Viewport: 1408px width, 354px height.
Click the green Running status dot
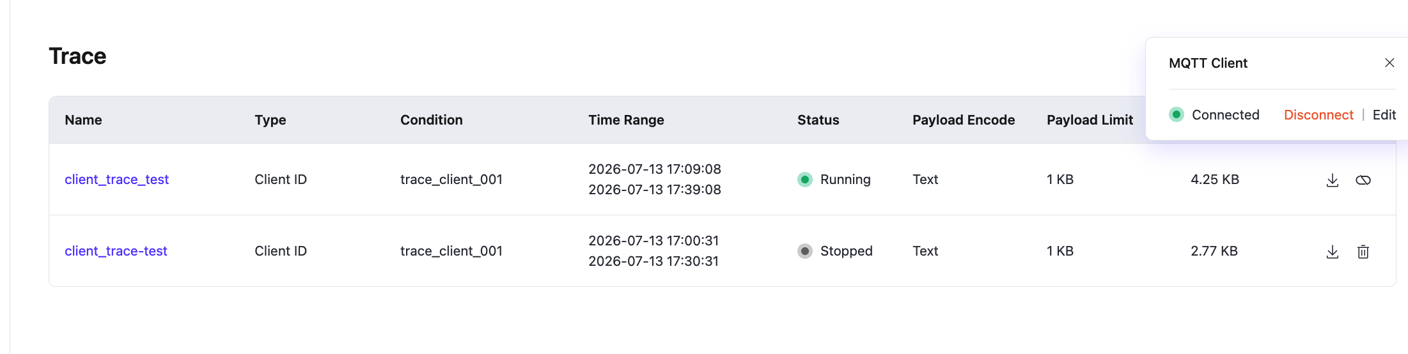pyautogui.click(x=805, y=180)
